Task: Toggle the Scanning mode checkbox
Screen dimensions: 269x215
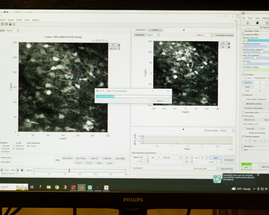Action: tap(243, 112)
